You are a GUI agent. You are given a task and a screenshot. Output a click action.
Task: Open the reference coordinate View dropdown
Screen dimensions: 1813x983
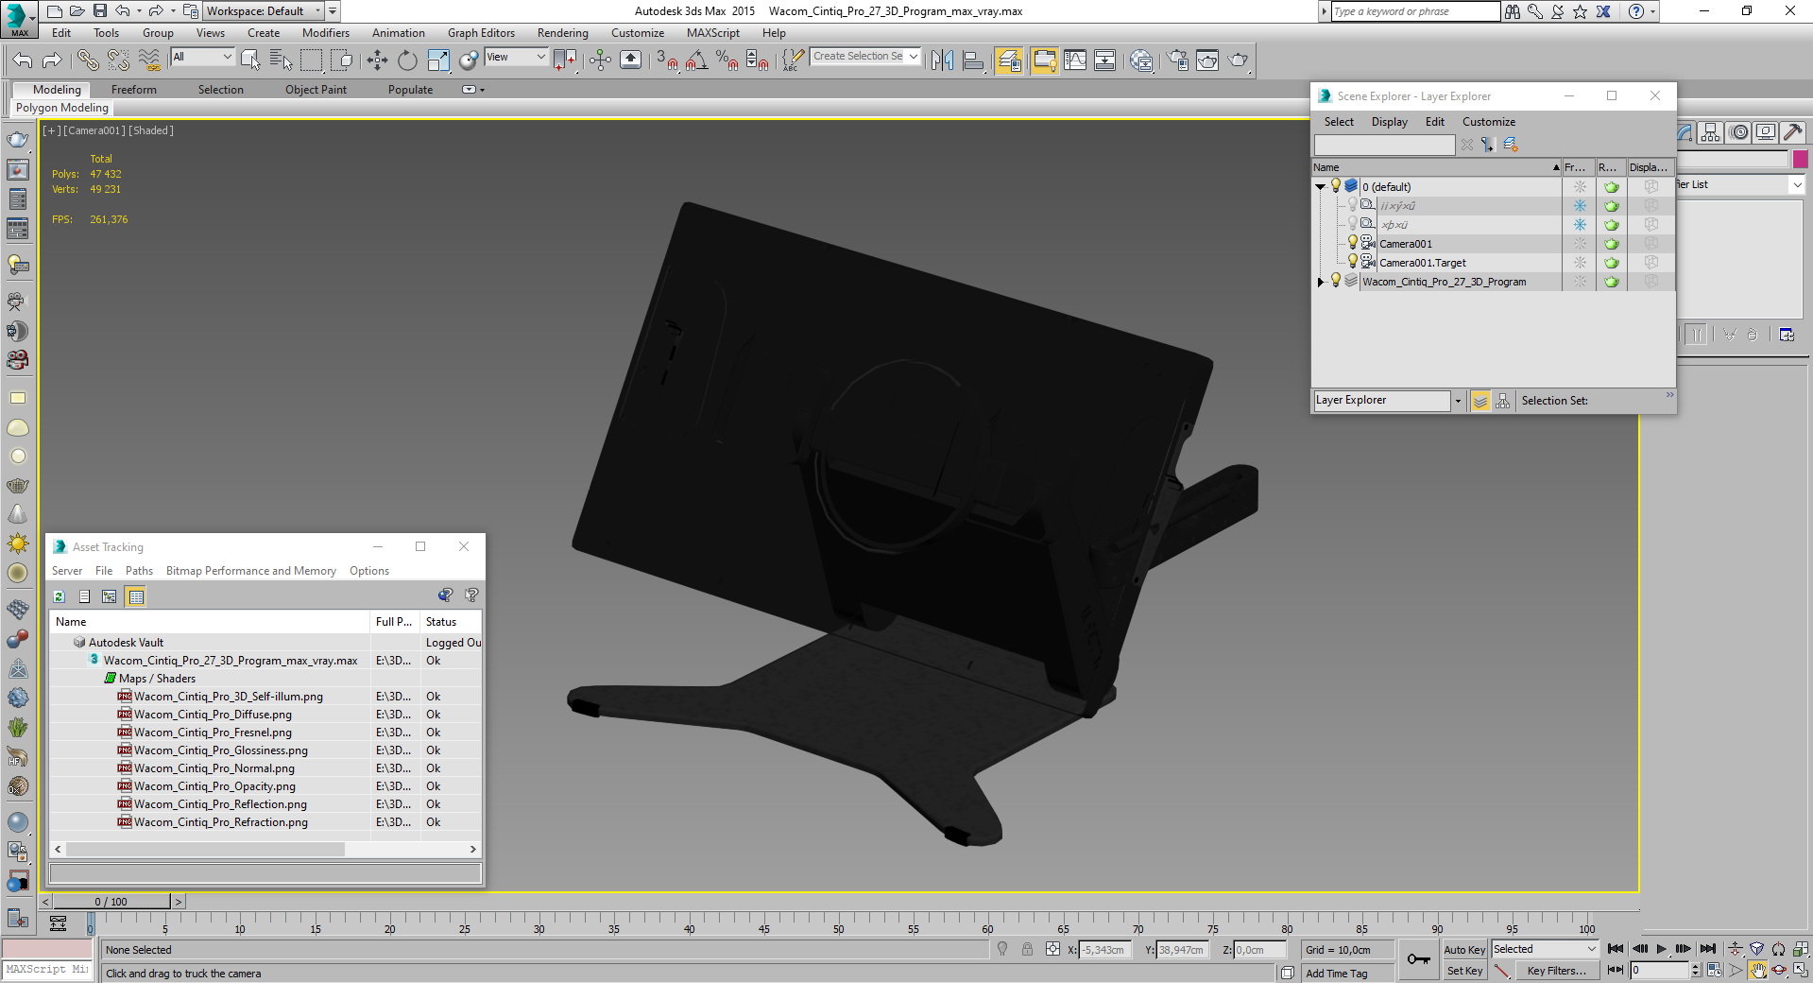point(516,57)
